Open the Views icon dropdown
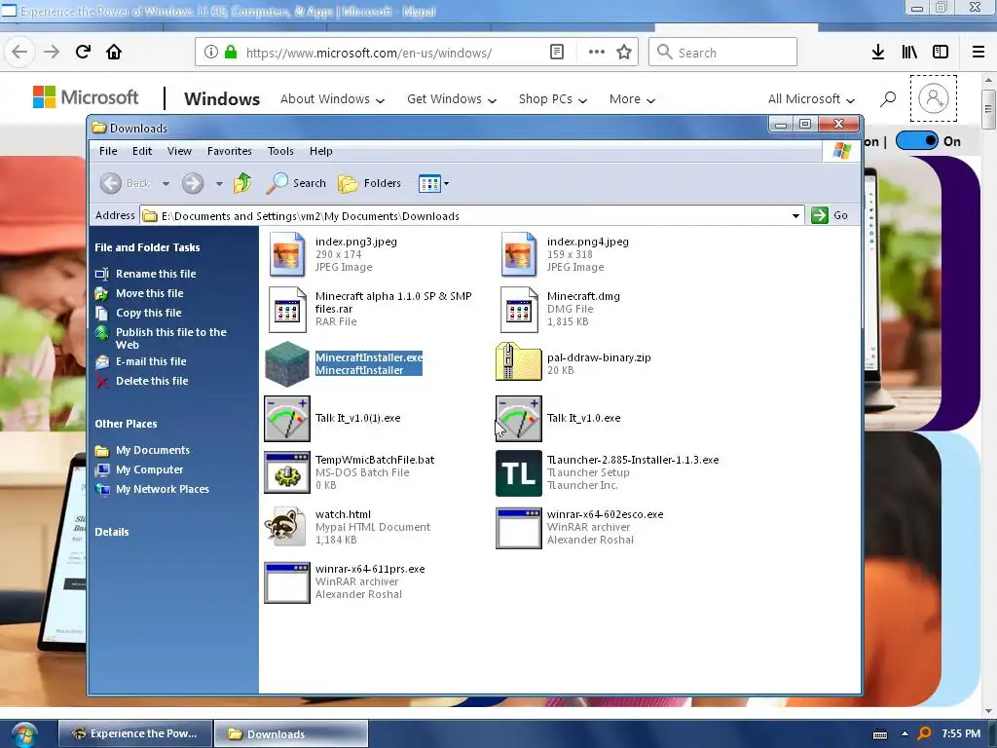The width and height of the screenshot is (997, 748). (x=433, y=184)
